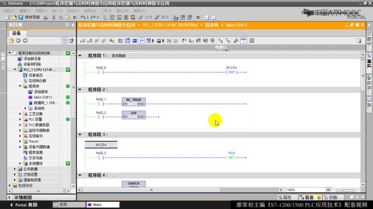Image resolution: width=373 pixels, height=209 pixels.
Task: Click the Print icon in main toolbar
Action: click(x=45, y=17)
